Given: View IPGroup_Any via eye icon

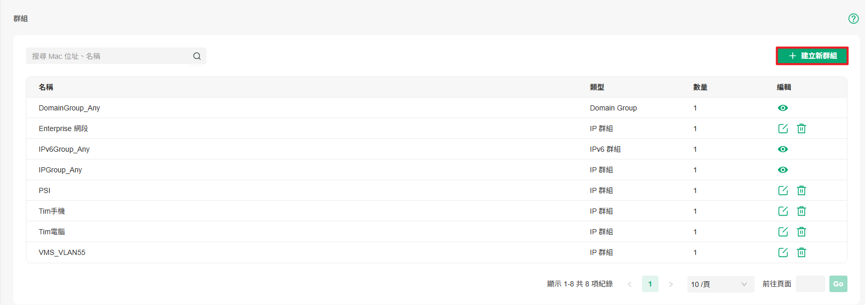Looking at the screenshot, I should pos(783,170).
